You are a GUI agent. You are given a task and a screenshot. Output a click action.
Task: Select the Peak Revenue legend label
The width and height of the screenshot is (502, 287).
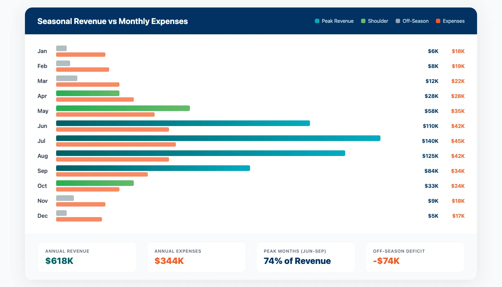pyautogui.click(x=338, y=21)
